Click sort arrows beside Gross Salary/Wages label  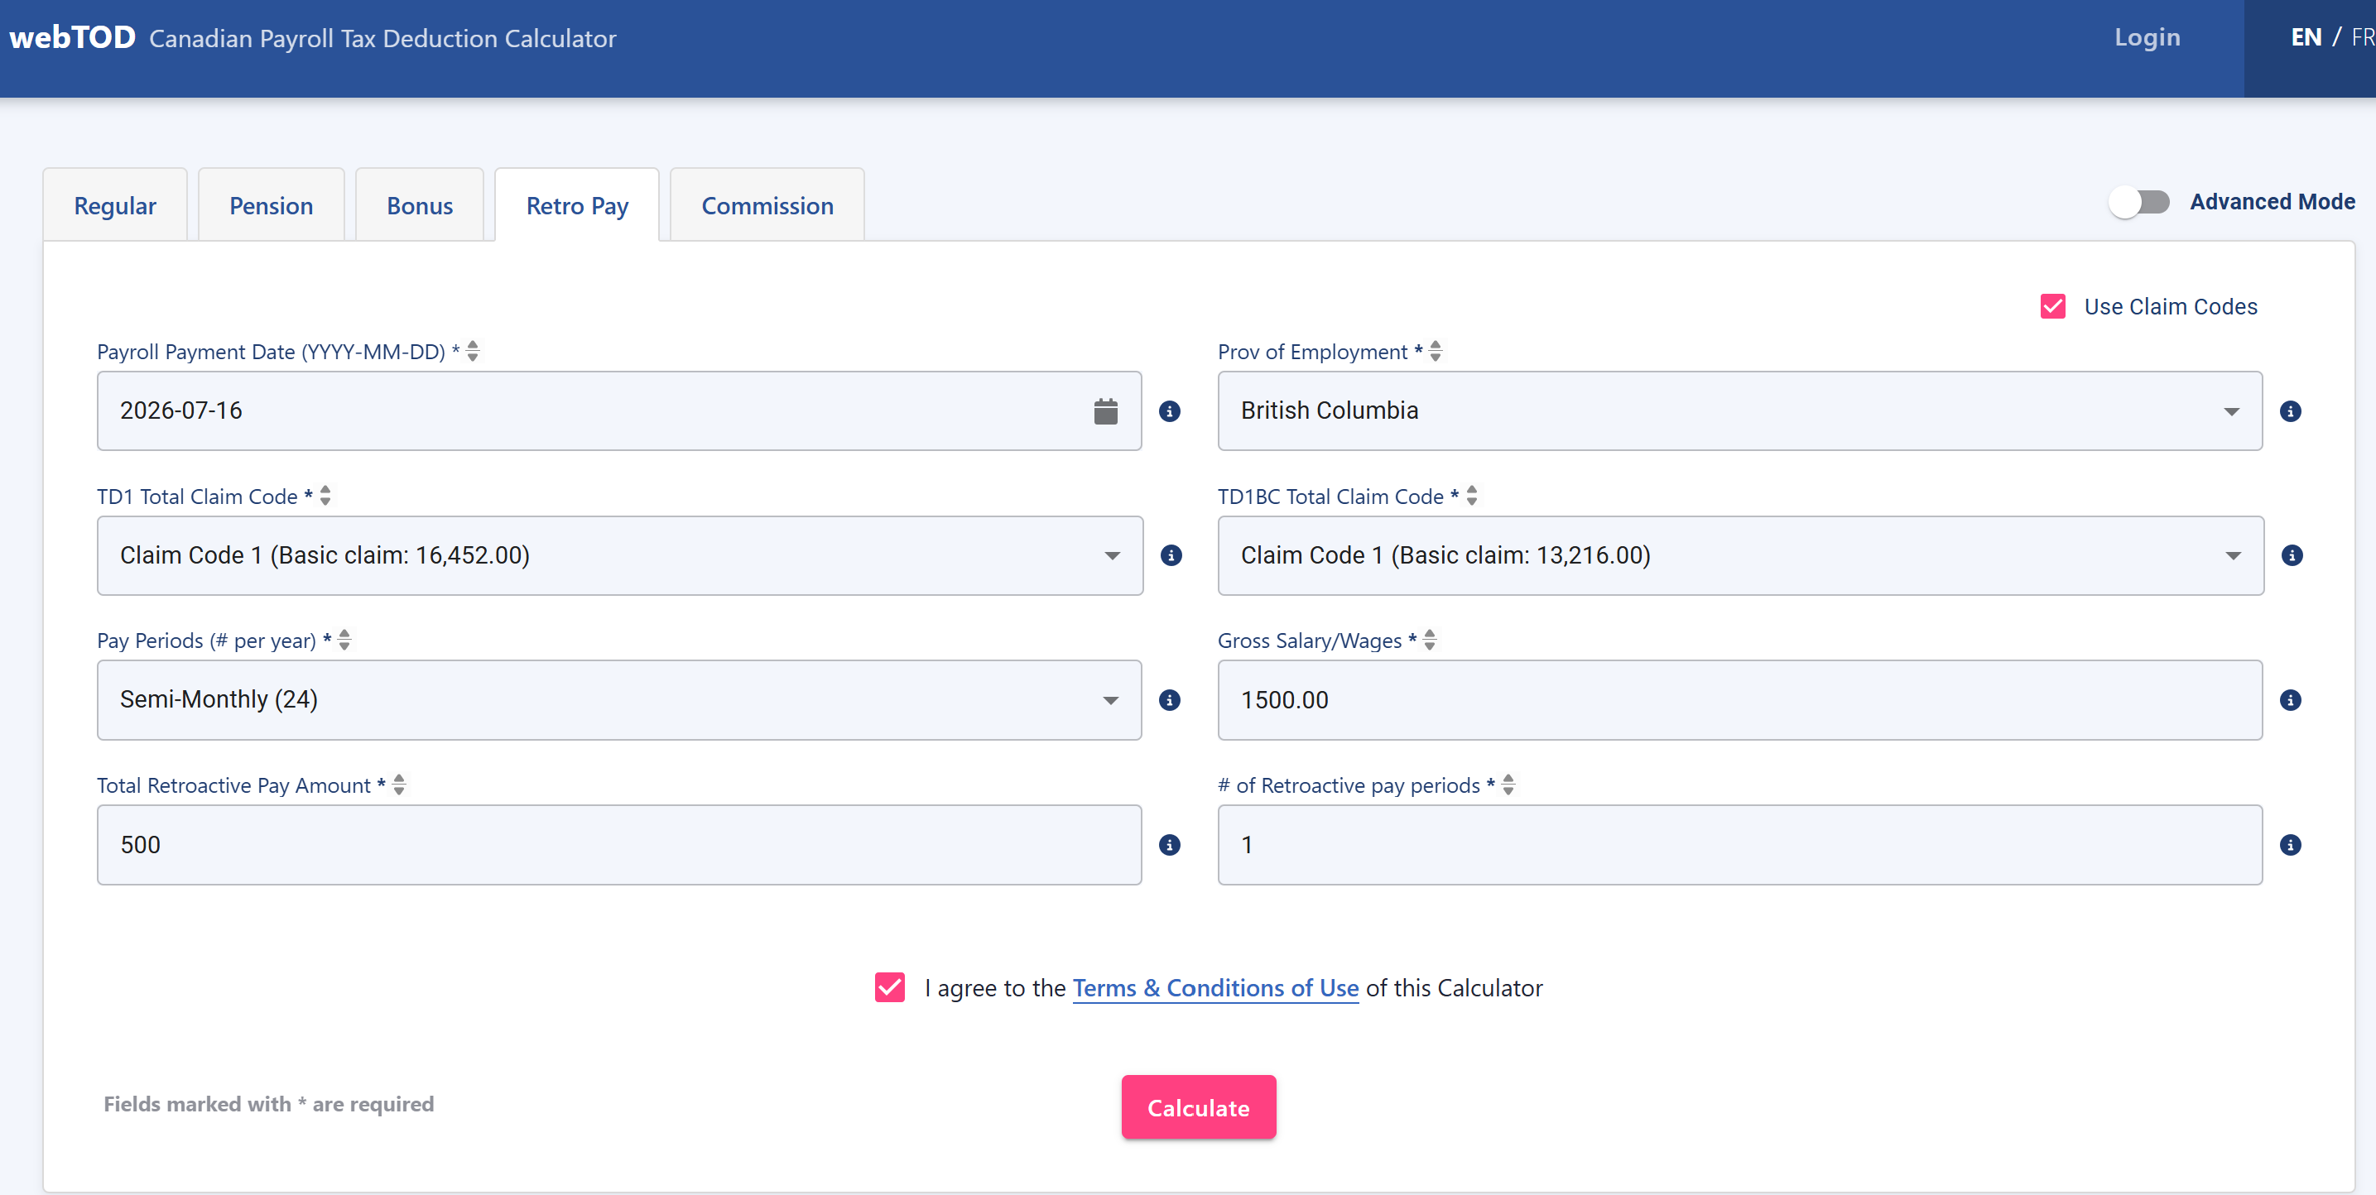(x=1430, y=640)
